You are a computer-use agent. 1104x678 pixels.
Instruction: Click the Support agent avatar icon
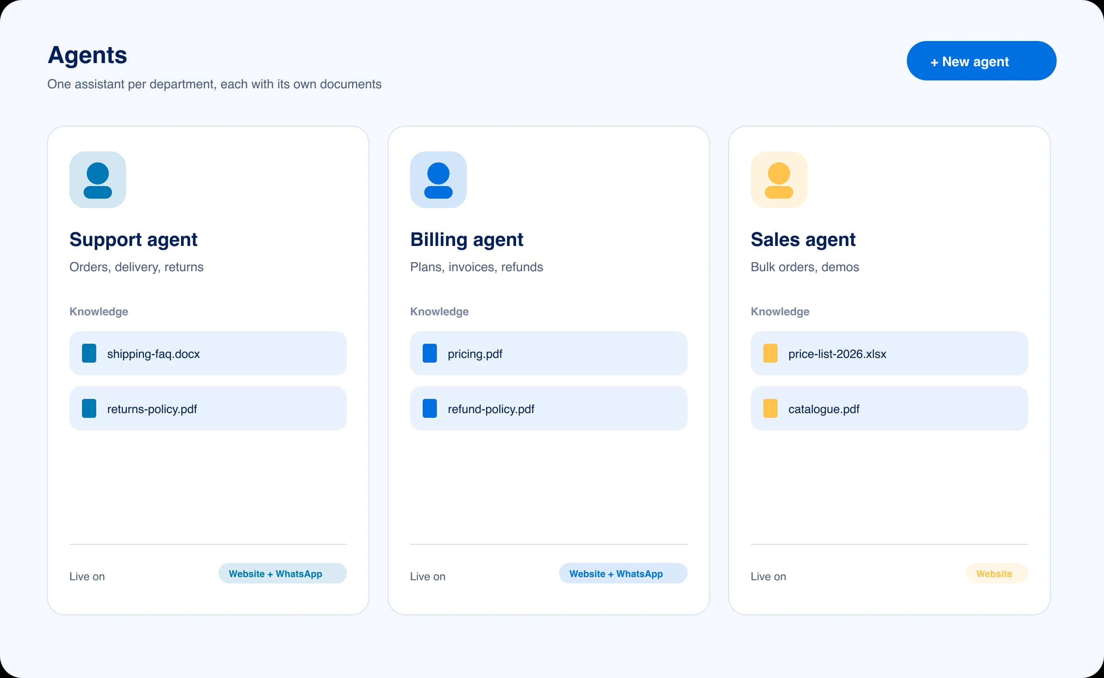(98, 180)
